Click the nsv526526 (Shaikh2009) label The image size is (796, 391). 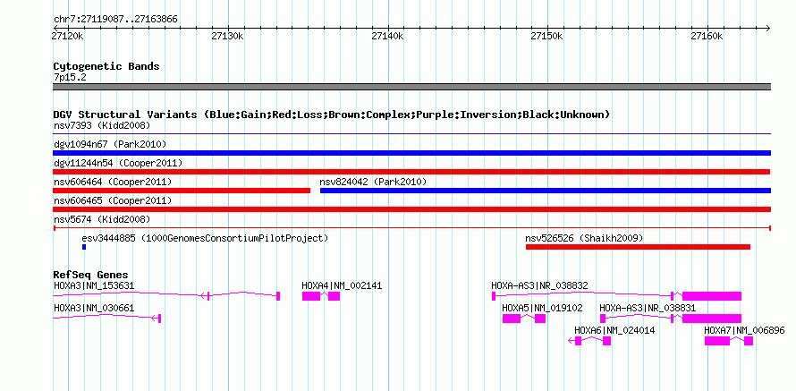584,238
